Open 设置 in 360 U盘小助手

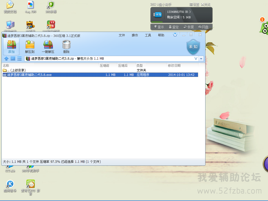[194, 4]
